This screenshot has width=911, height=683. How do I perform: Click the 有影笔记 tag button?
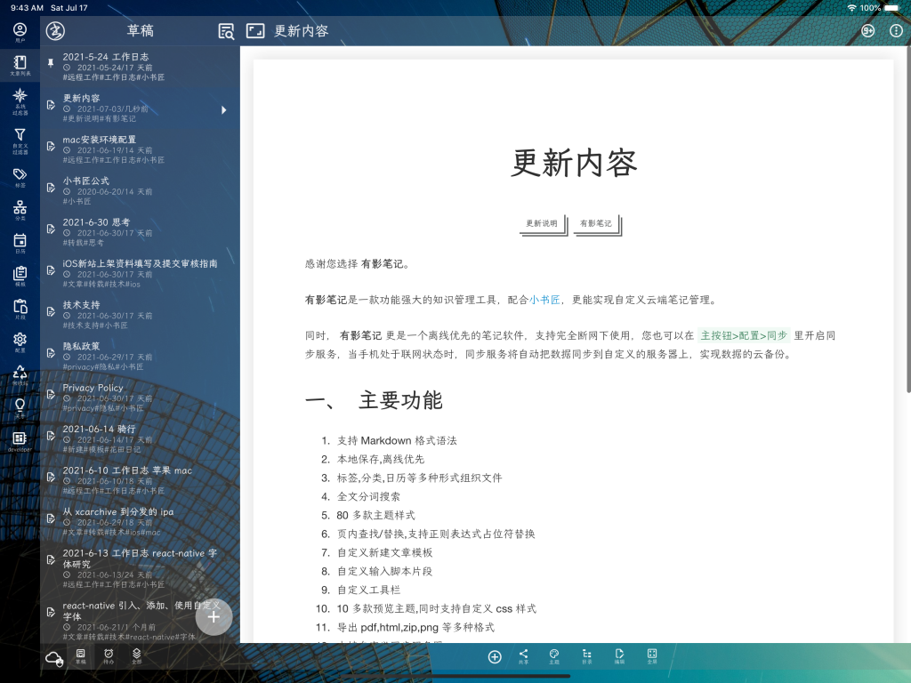pos(597,223)
